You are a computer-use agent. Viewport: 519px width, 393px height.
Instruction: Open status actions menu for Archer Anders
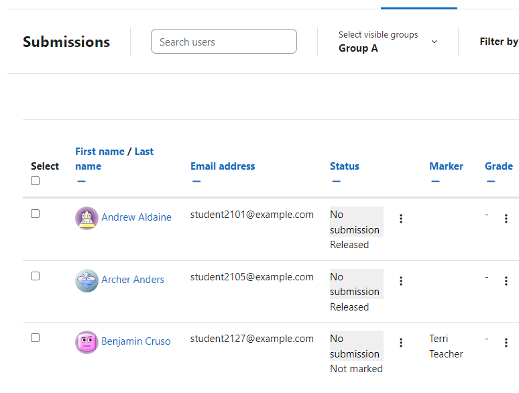(401, 281)
